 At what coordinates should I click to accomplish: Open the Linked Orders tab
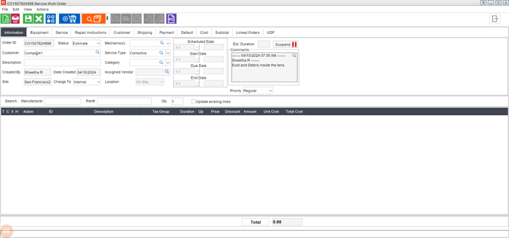point(249,32)
